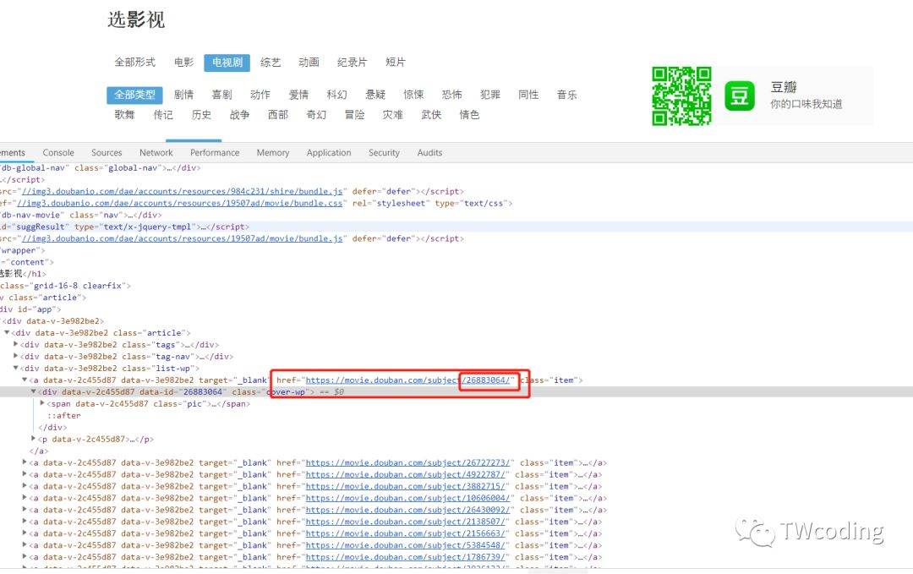913x574 pixels.
Task: Select the 电影 format filter
Action: (184, 63)
